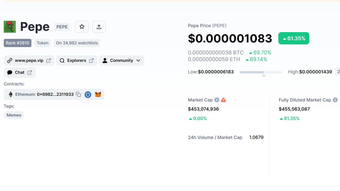Click the magnifier icon in Explorers

click(x=62, y=61)
